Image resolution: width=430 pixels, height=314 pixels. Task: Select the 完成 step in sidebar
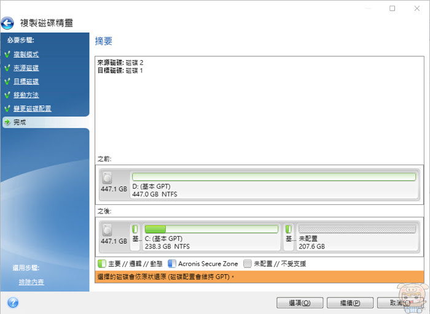46,122
